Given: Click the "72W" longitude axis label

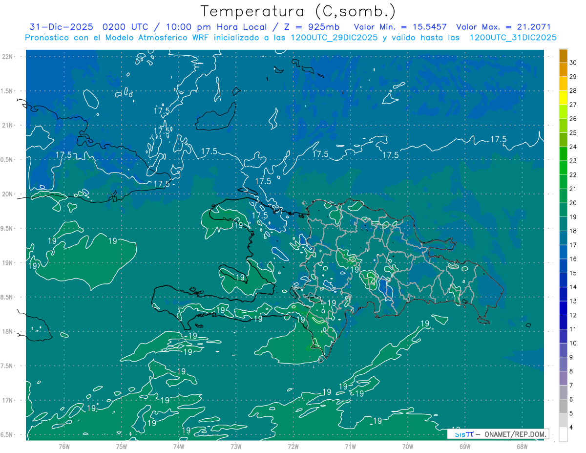Looking at the screenshot, I should click(293, 446).
